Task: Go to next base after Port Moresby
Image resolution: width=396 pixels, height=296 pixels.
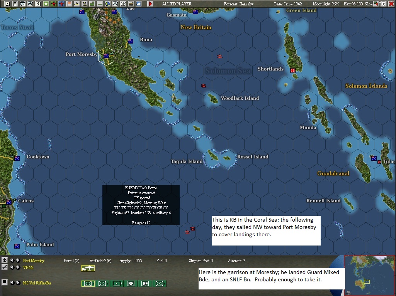Action: coord(18,261)
